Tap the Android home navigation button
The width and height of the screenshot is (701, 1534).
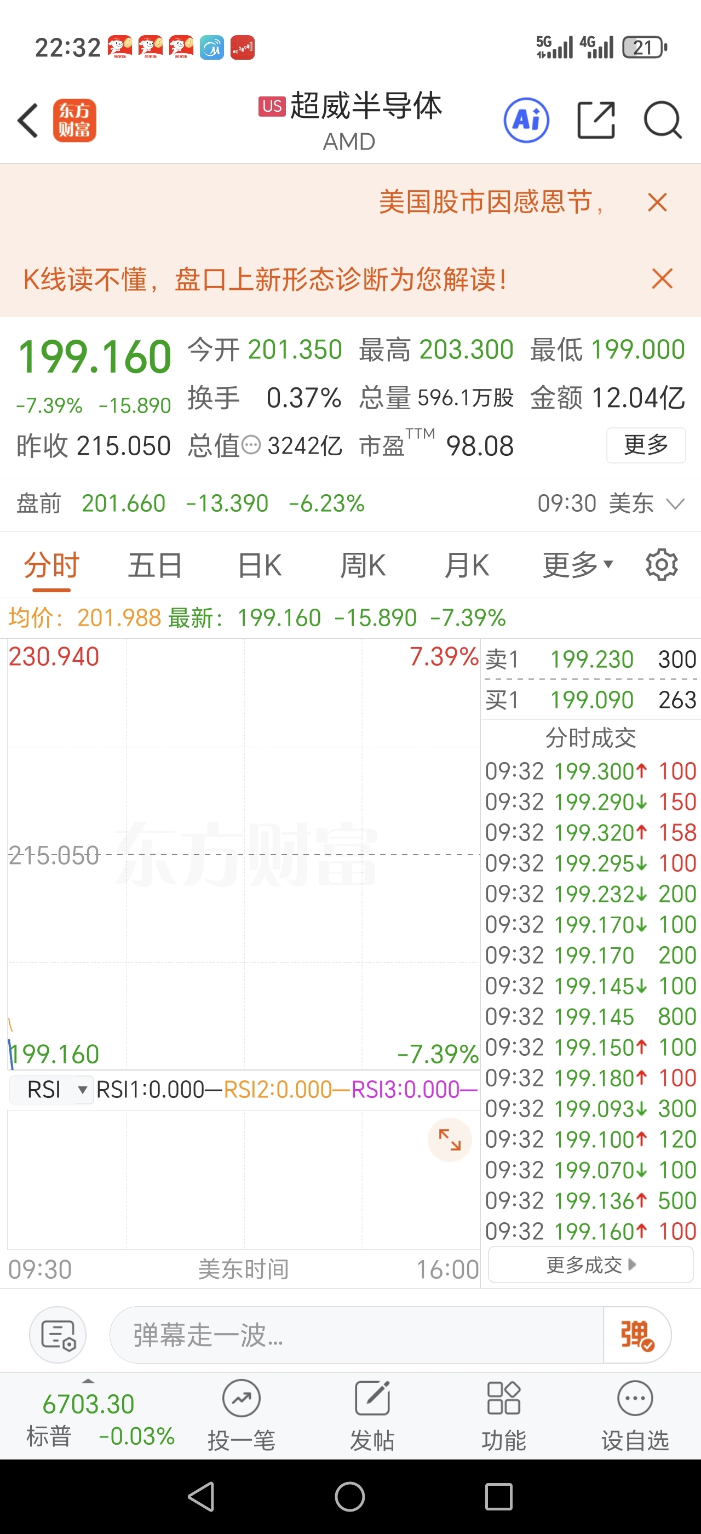pos(350,1497)
